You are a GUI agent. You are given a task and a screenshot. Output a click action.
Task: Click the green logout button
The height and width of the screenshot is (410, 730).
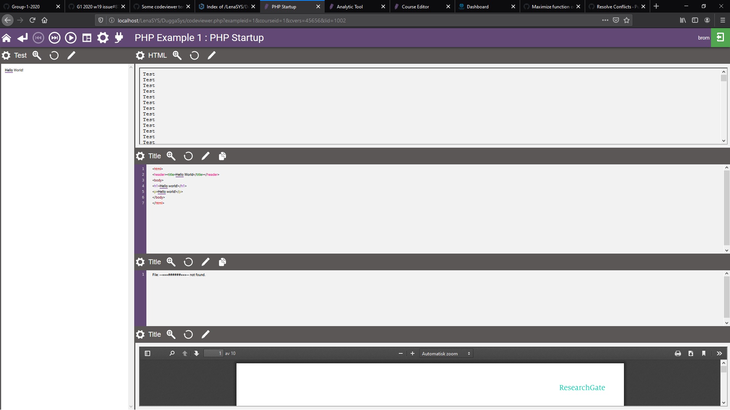[x=720, y=37]
